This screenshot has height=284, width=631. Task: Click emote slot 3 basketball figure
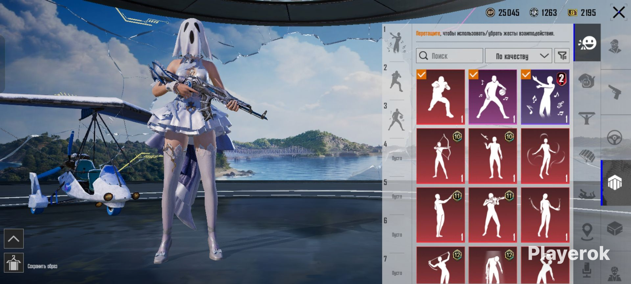click(x=396, y=119)
